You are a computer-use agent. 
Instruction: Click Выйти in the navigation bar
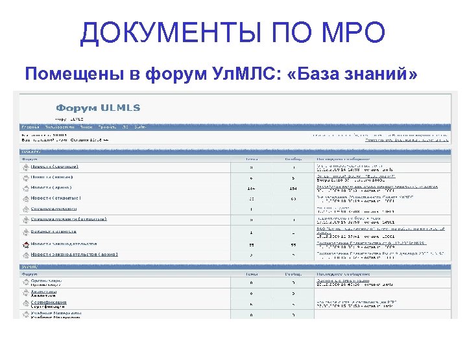(140, 127)
